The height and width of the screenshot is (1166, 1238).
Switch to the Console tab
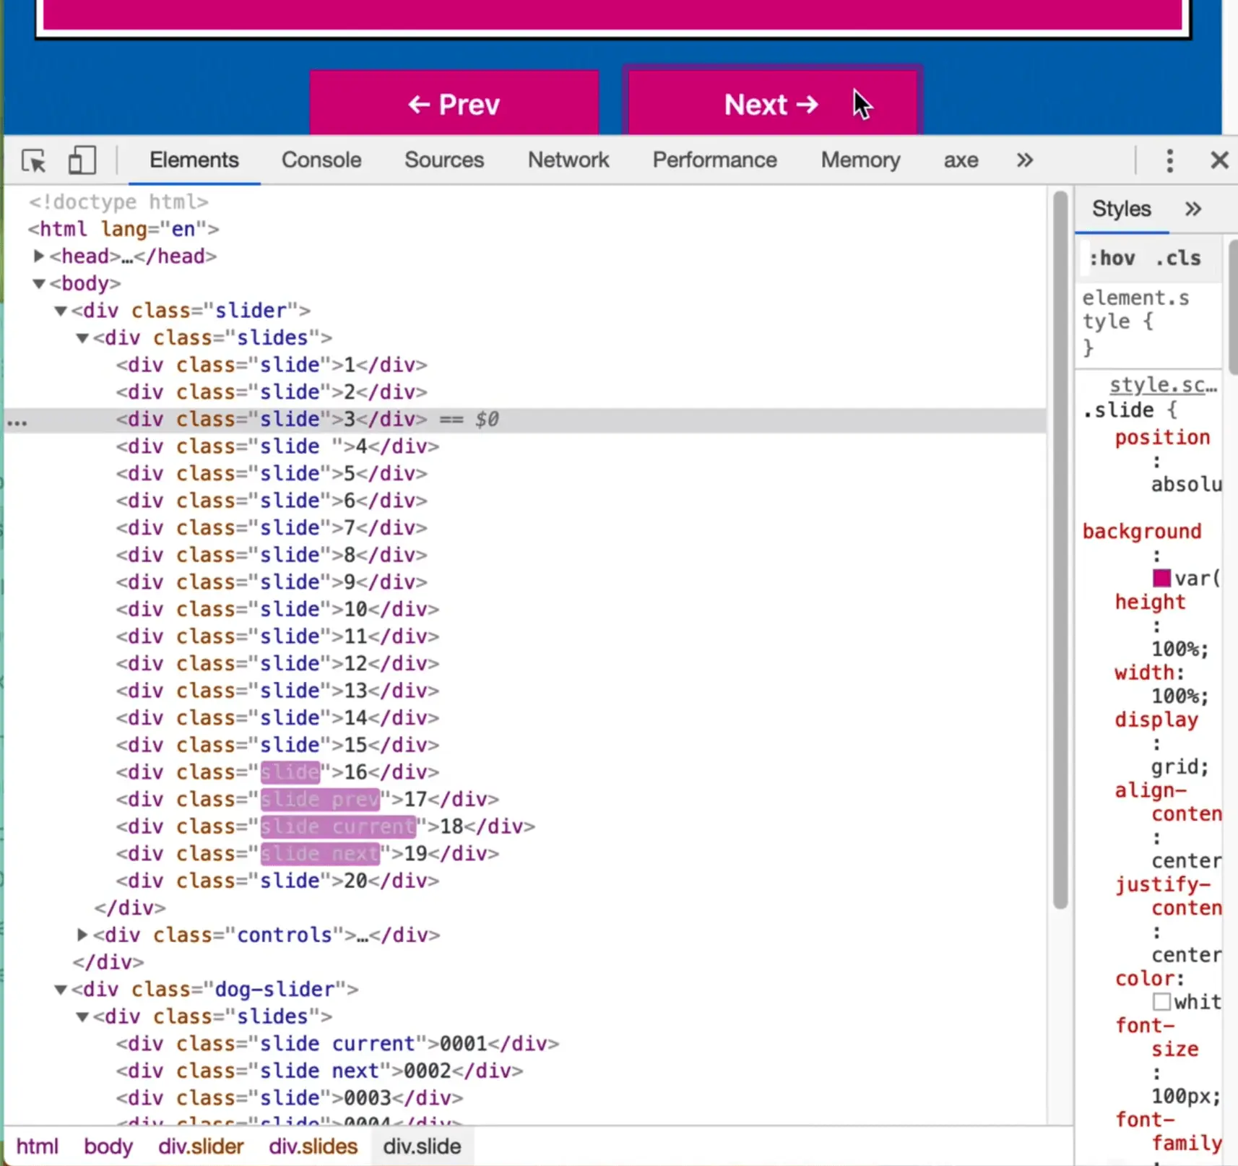[x=321, y=160]
